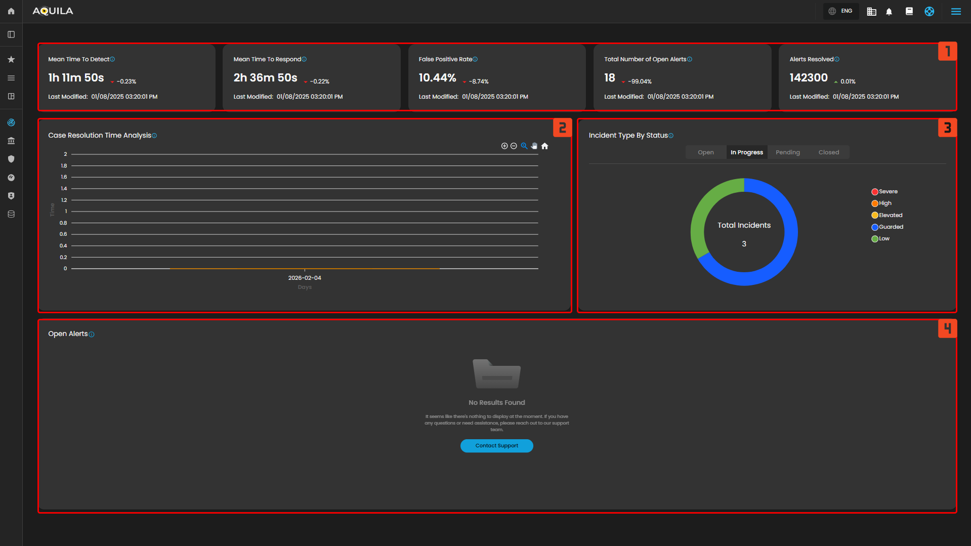
Task: Click the Contact Support button
Action: pos(496,446)
